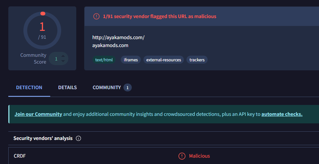
Task: Select the iframes tag
Action: click(x=131, y=60)
